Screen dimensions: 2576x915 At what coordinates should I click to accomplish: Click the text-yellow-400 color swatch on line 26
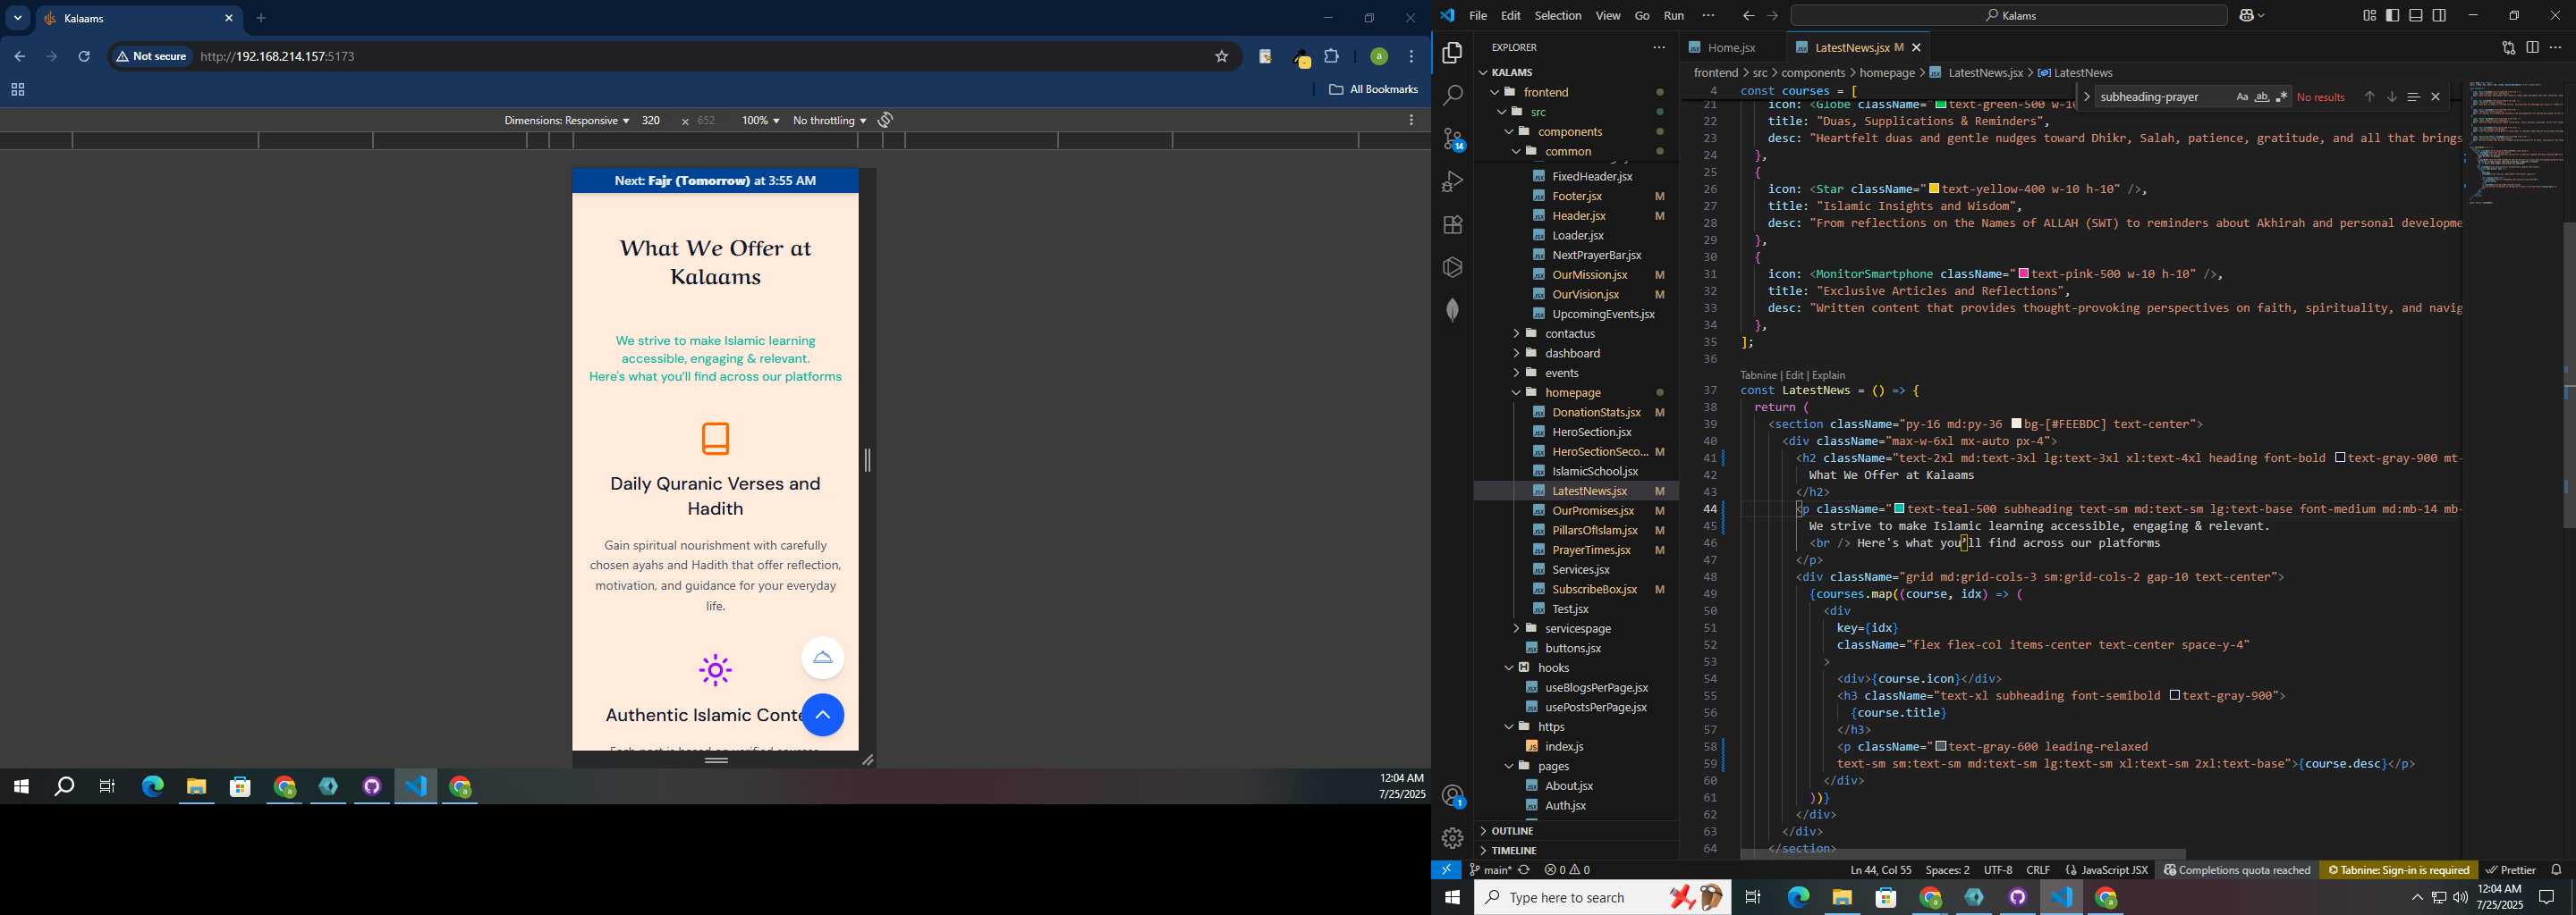[x=1934, y=189]
